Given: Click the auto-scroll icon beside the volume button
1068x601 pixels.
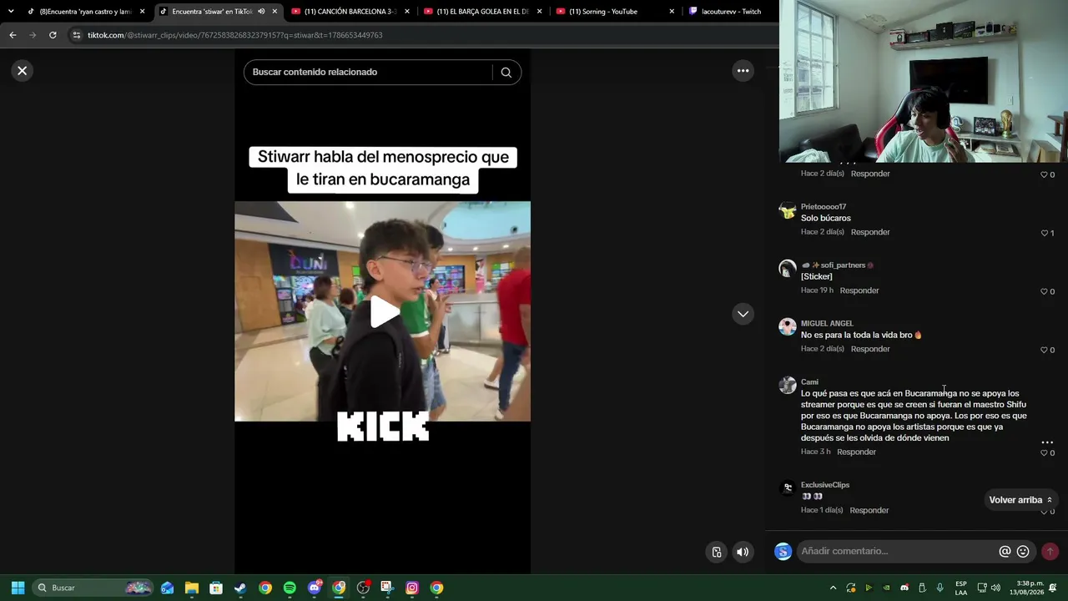Looking at the screenshot, I should click(717, 552).
